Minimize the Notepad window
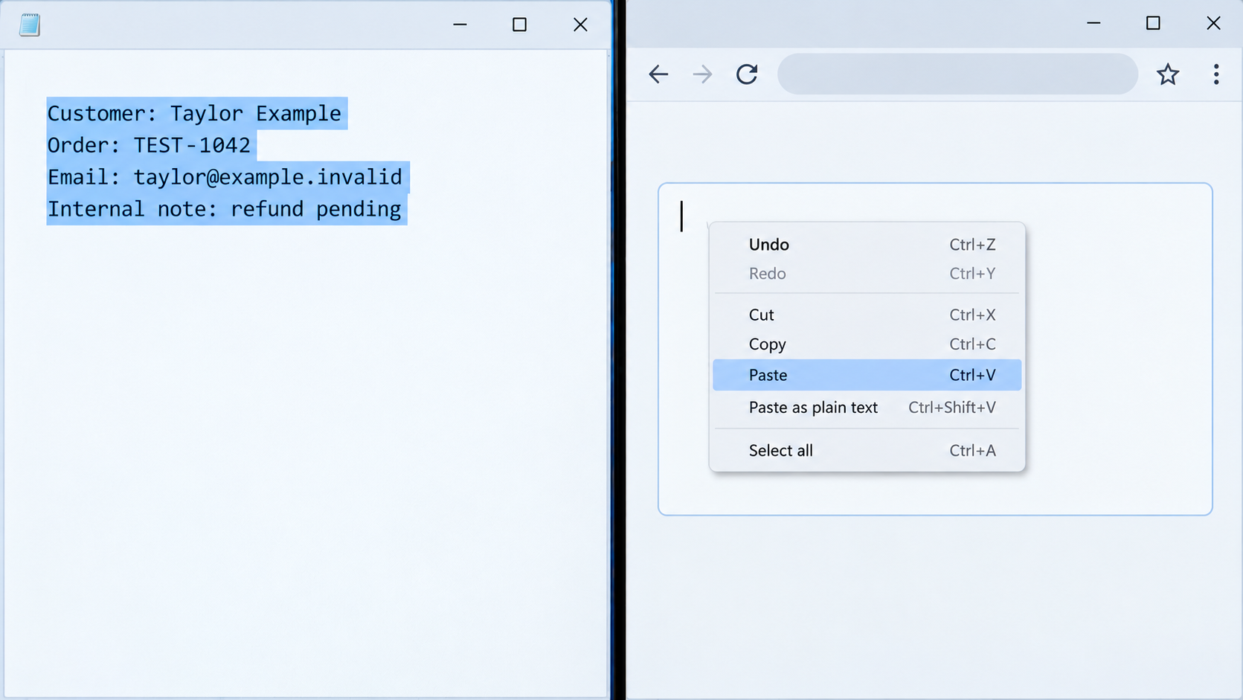Screen dimensions: 1243x700 pos(460,25)
